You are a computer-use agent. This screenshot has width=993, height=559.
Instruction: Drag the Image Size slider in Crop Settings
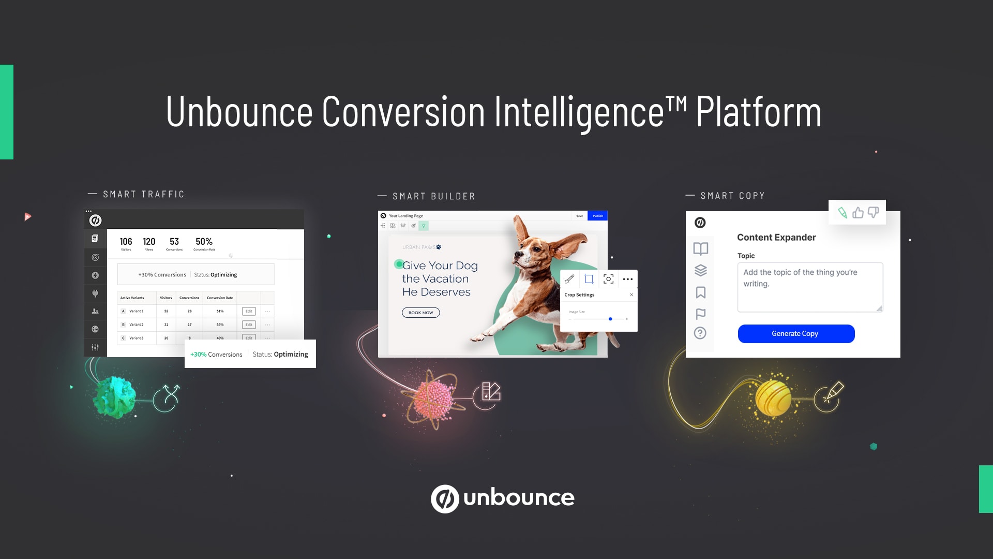(610, 319)
